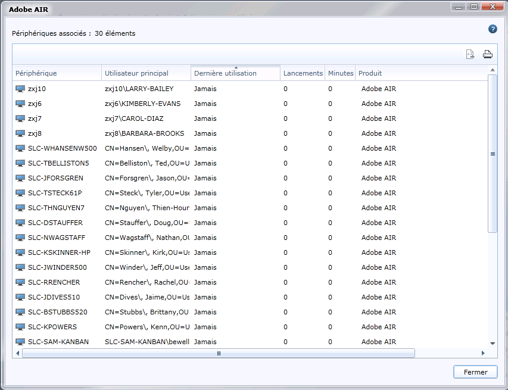Click computer icon for SLC-BSTUBBS520
The width and height of the screenshot is (508, 390).
point(20,312)
